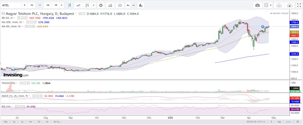303x125 pixels.
Task: Click the save chart cloud upload icon
Action: [x=290, y=5]
